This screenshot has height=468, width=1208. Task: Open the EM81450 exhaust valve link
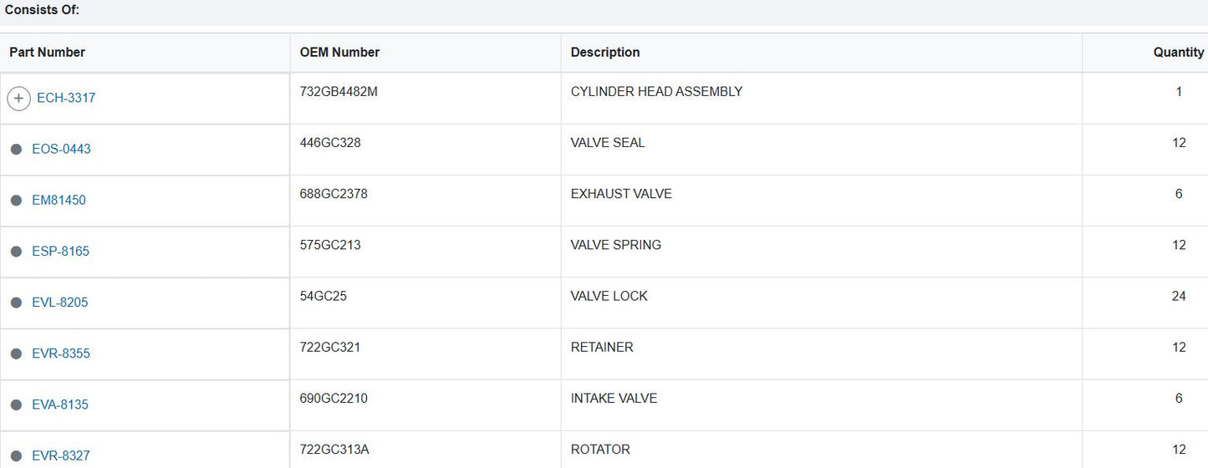point(59,200)
